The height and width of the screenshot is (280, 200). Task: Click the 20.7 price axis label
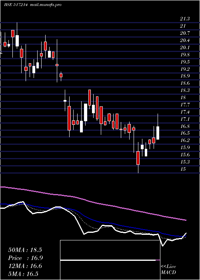(x=185, y=33)
